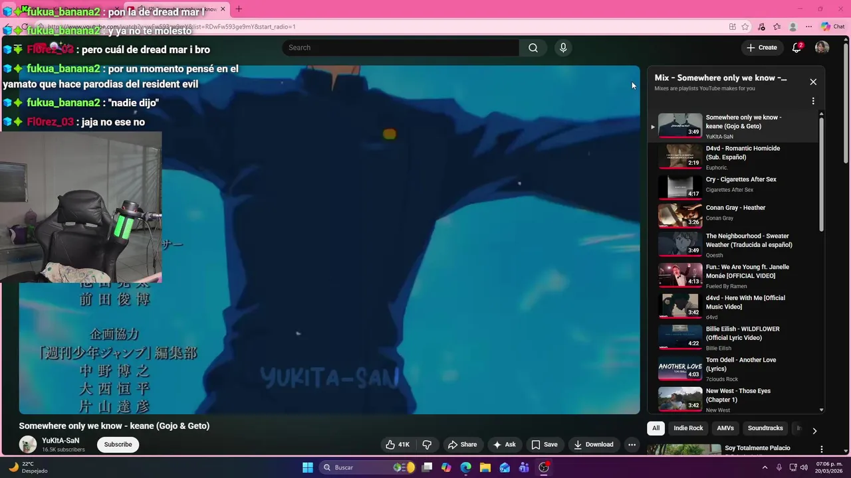
Task: Select the All filter chip
Action: [x=656, y=428]
